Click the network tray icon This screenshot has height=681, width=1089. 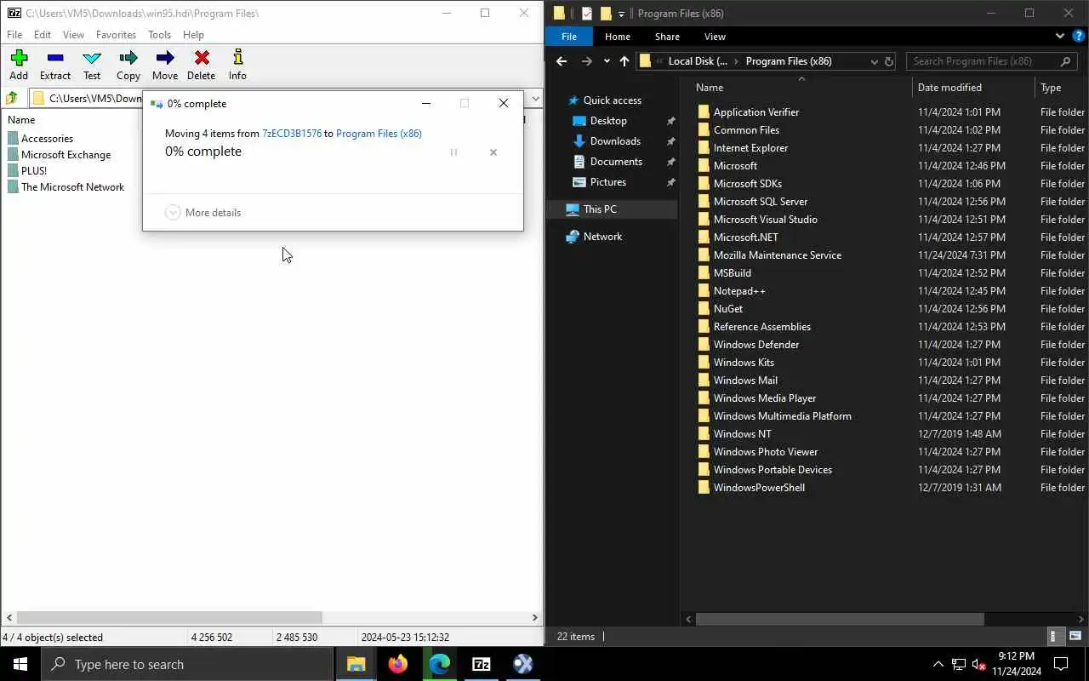click(x=959, y=664)
